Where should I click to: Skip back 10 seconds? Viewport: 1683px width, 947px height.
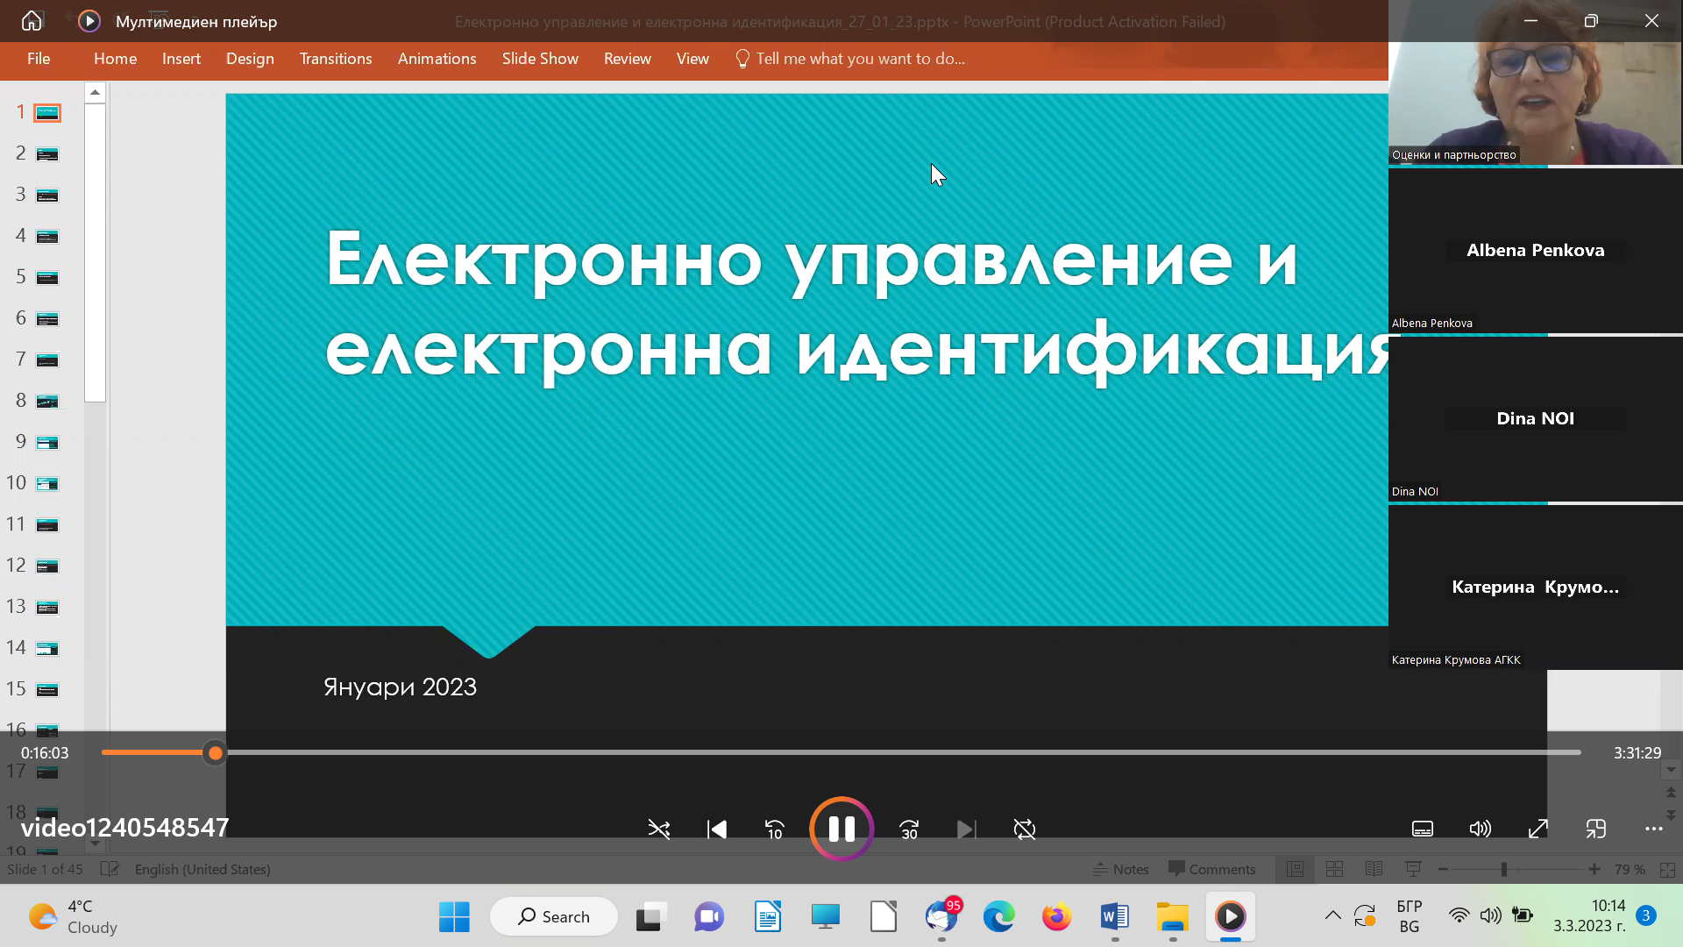[775, 830]
